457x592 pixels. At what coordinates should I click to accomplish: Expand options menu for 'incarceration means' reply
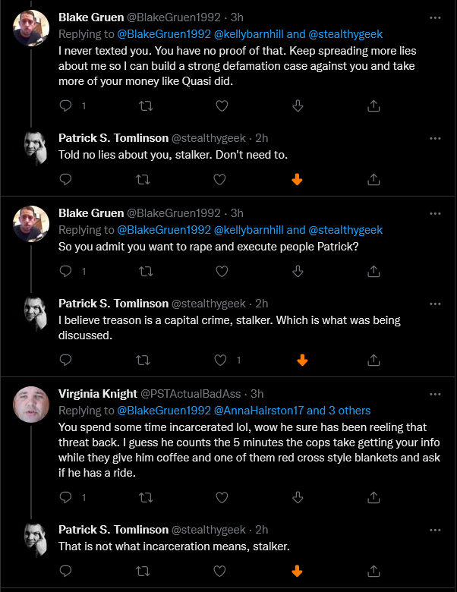click(x=435, y=530)
